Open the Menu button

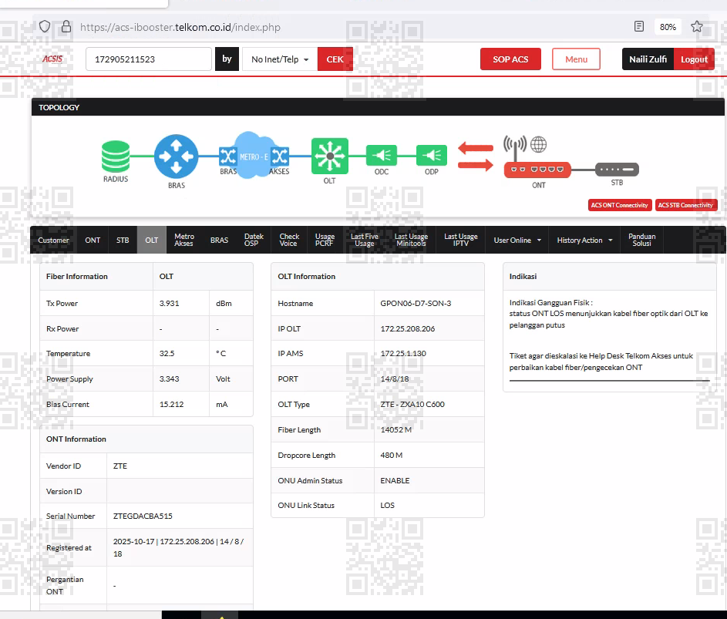pyautogui.click(x=576, y=59)
